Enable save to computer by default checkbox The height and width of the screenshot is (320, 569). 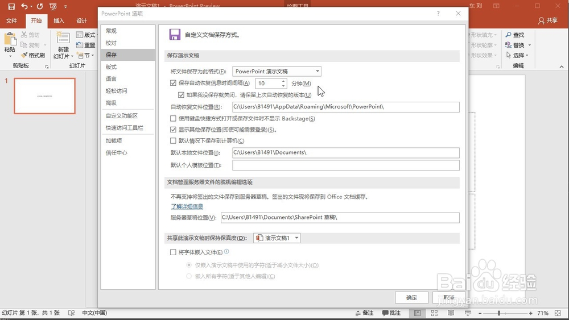[173, 140]
